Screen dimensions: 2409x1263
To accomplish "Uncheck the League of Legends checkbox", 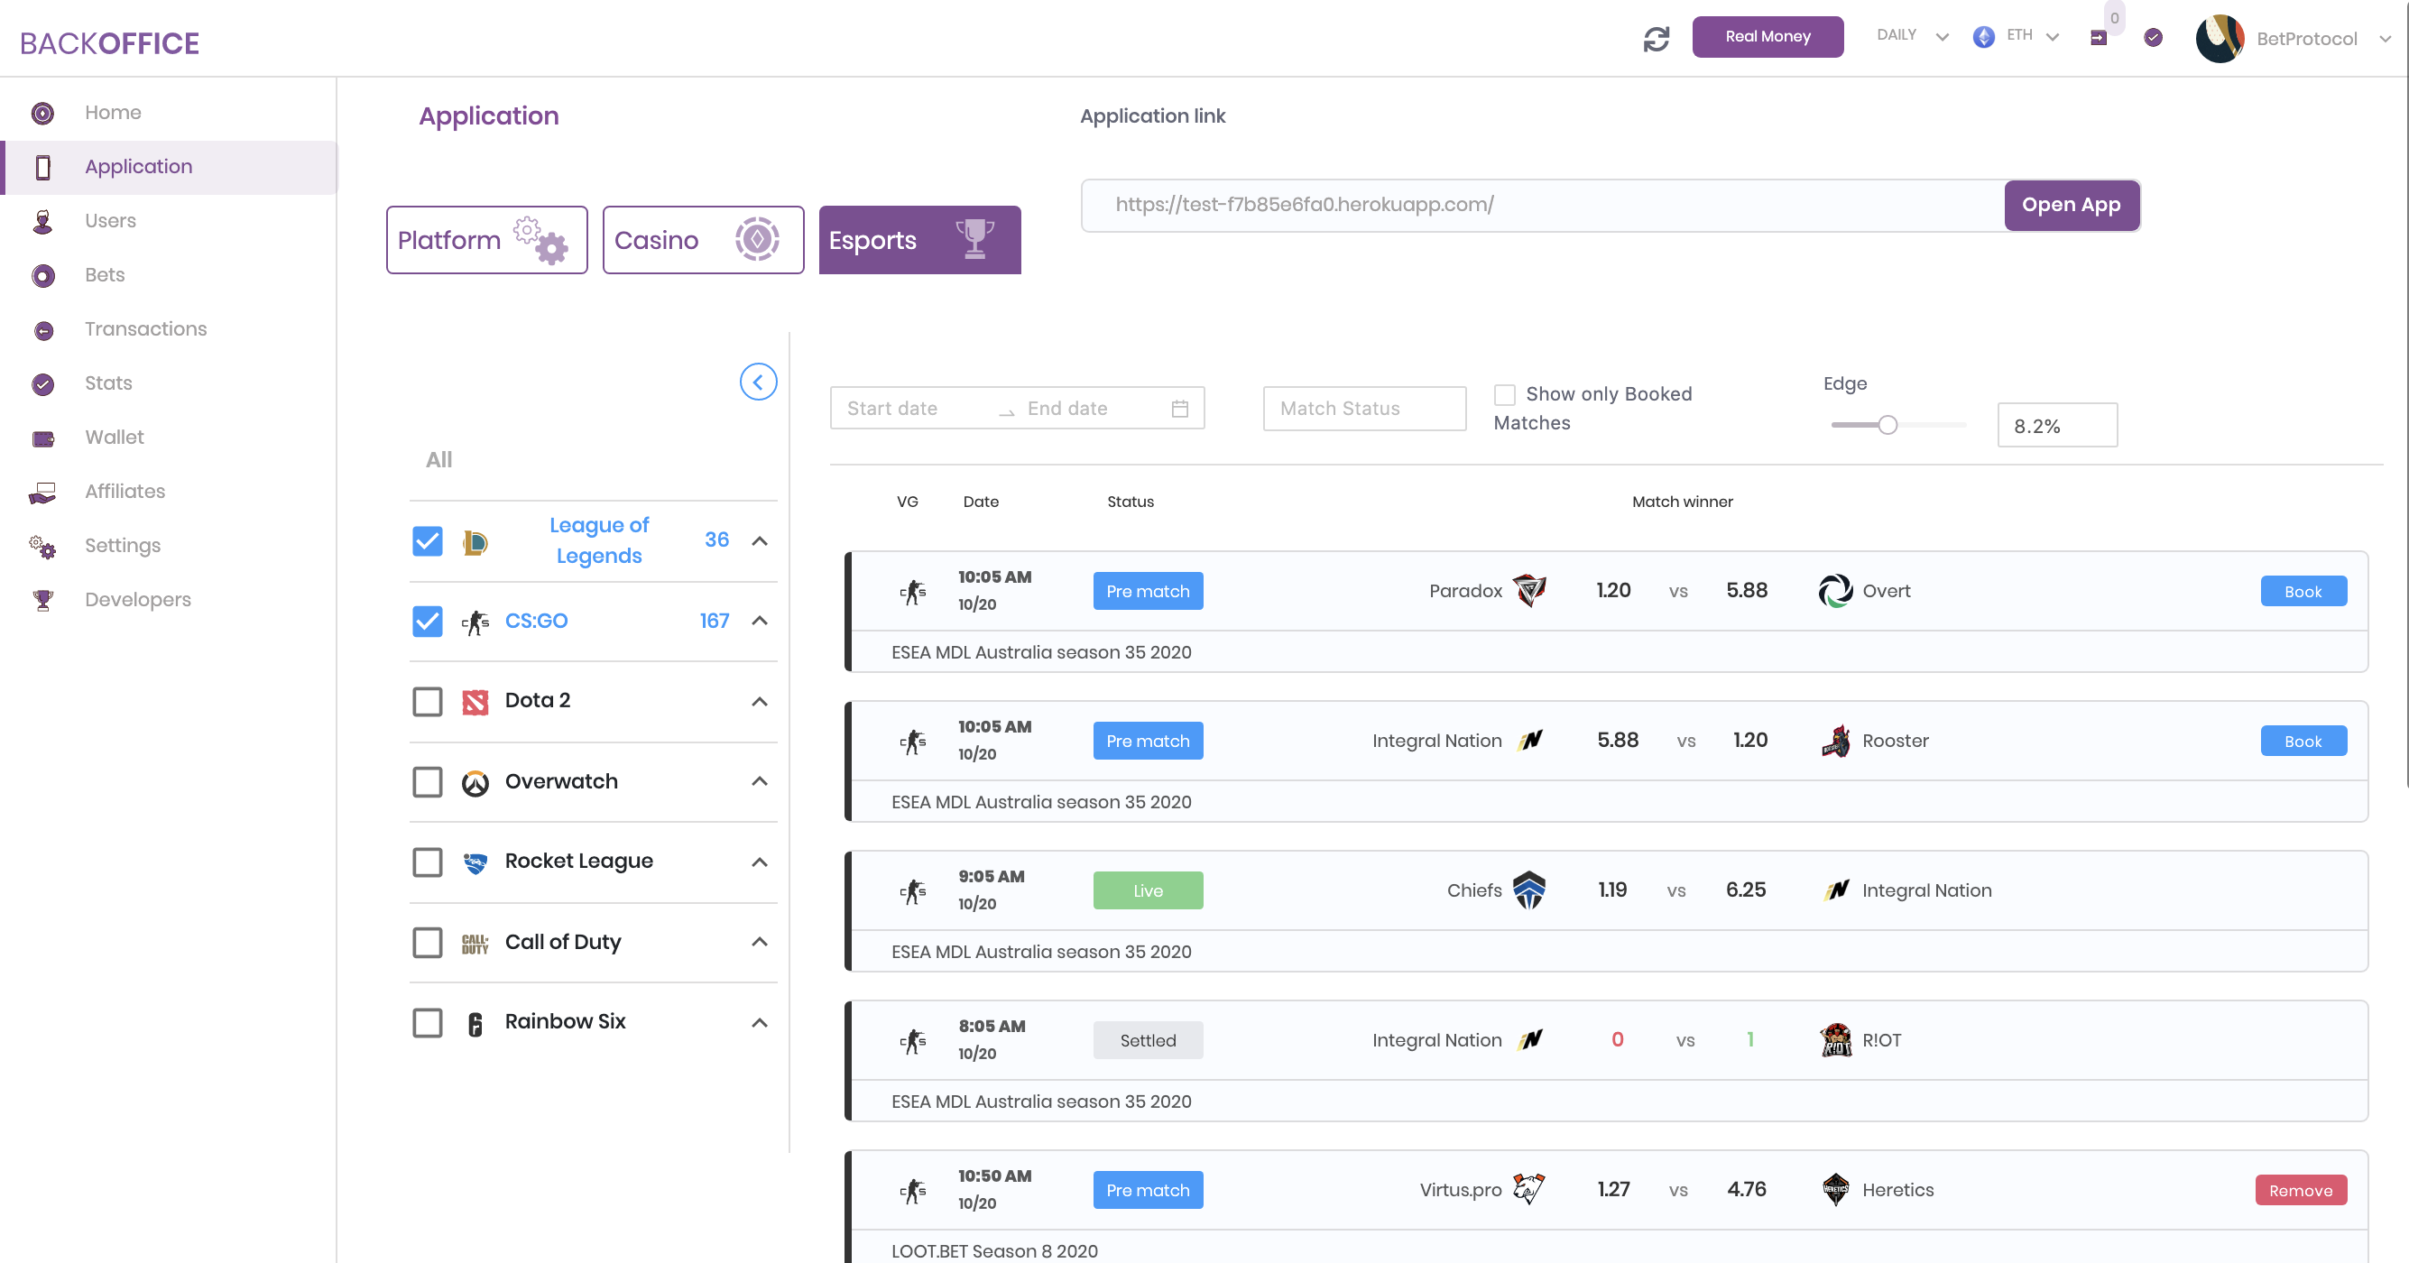I will point(428,540).
